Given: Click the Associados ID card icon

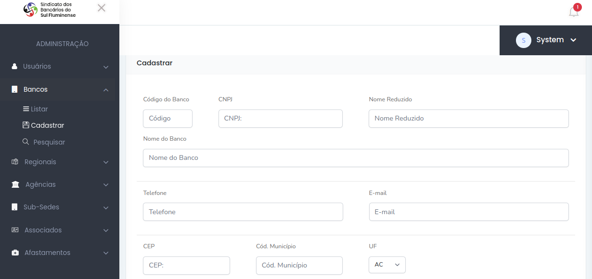Looking at the screenshot, I should tap(15, 230).
